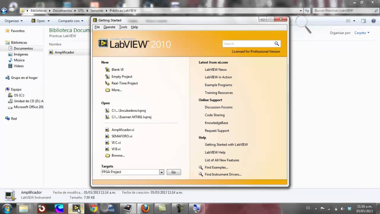
Task: Click Explorer's back navigation arrow
Action: 4,11
